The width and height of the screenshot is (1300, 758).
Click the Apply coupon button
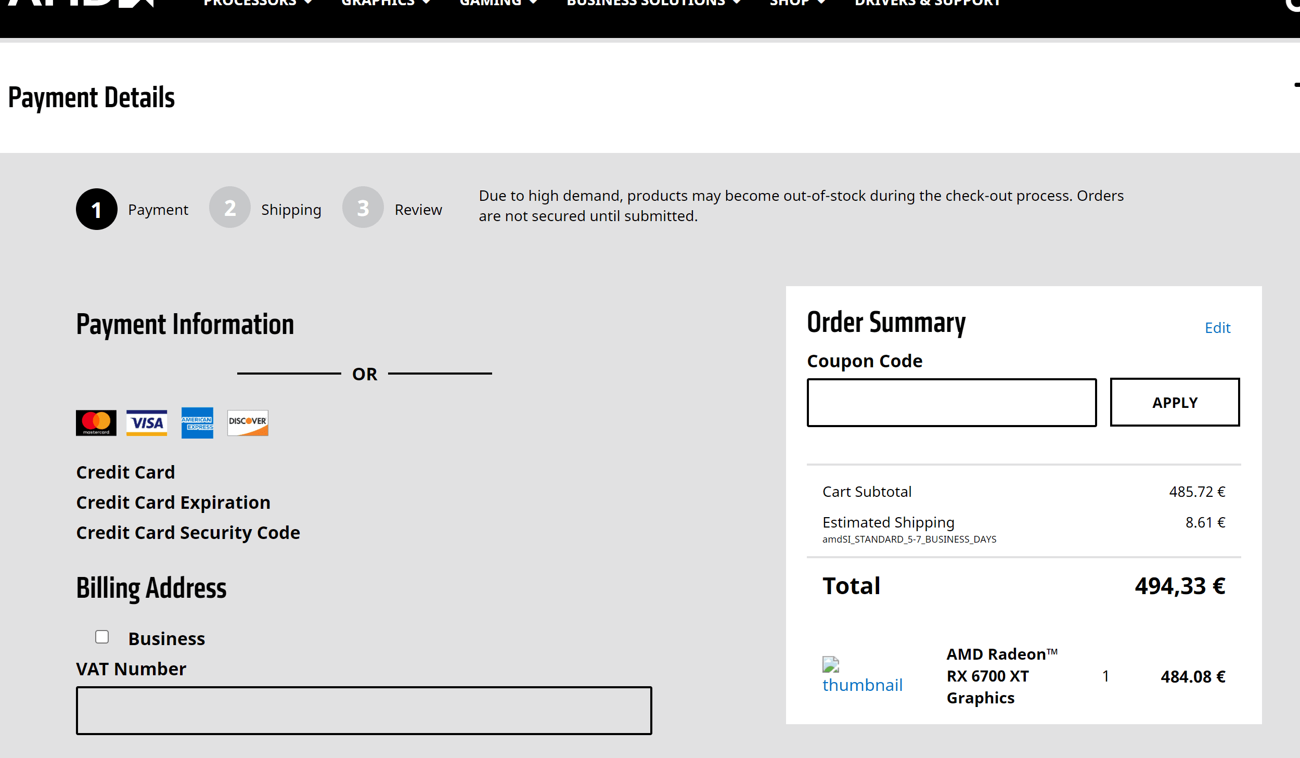(1175, 402)
